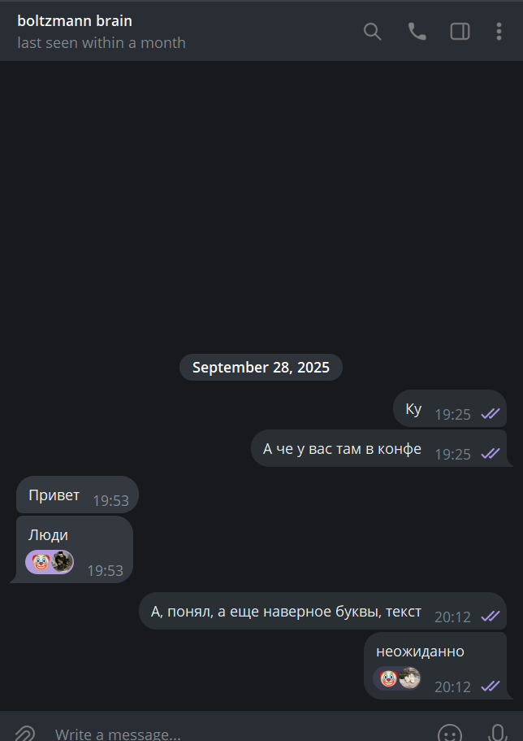Click the read checkmarks on the Ку message
Screen dimensions: 523x741
[490, 415]
